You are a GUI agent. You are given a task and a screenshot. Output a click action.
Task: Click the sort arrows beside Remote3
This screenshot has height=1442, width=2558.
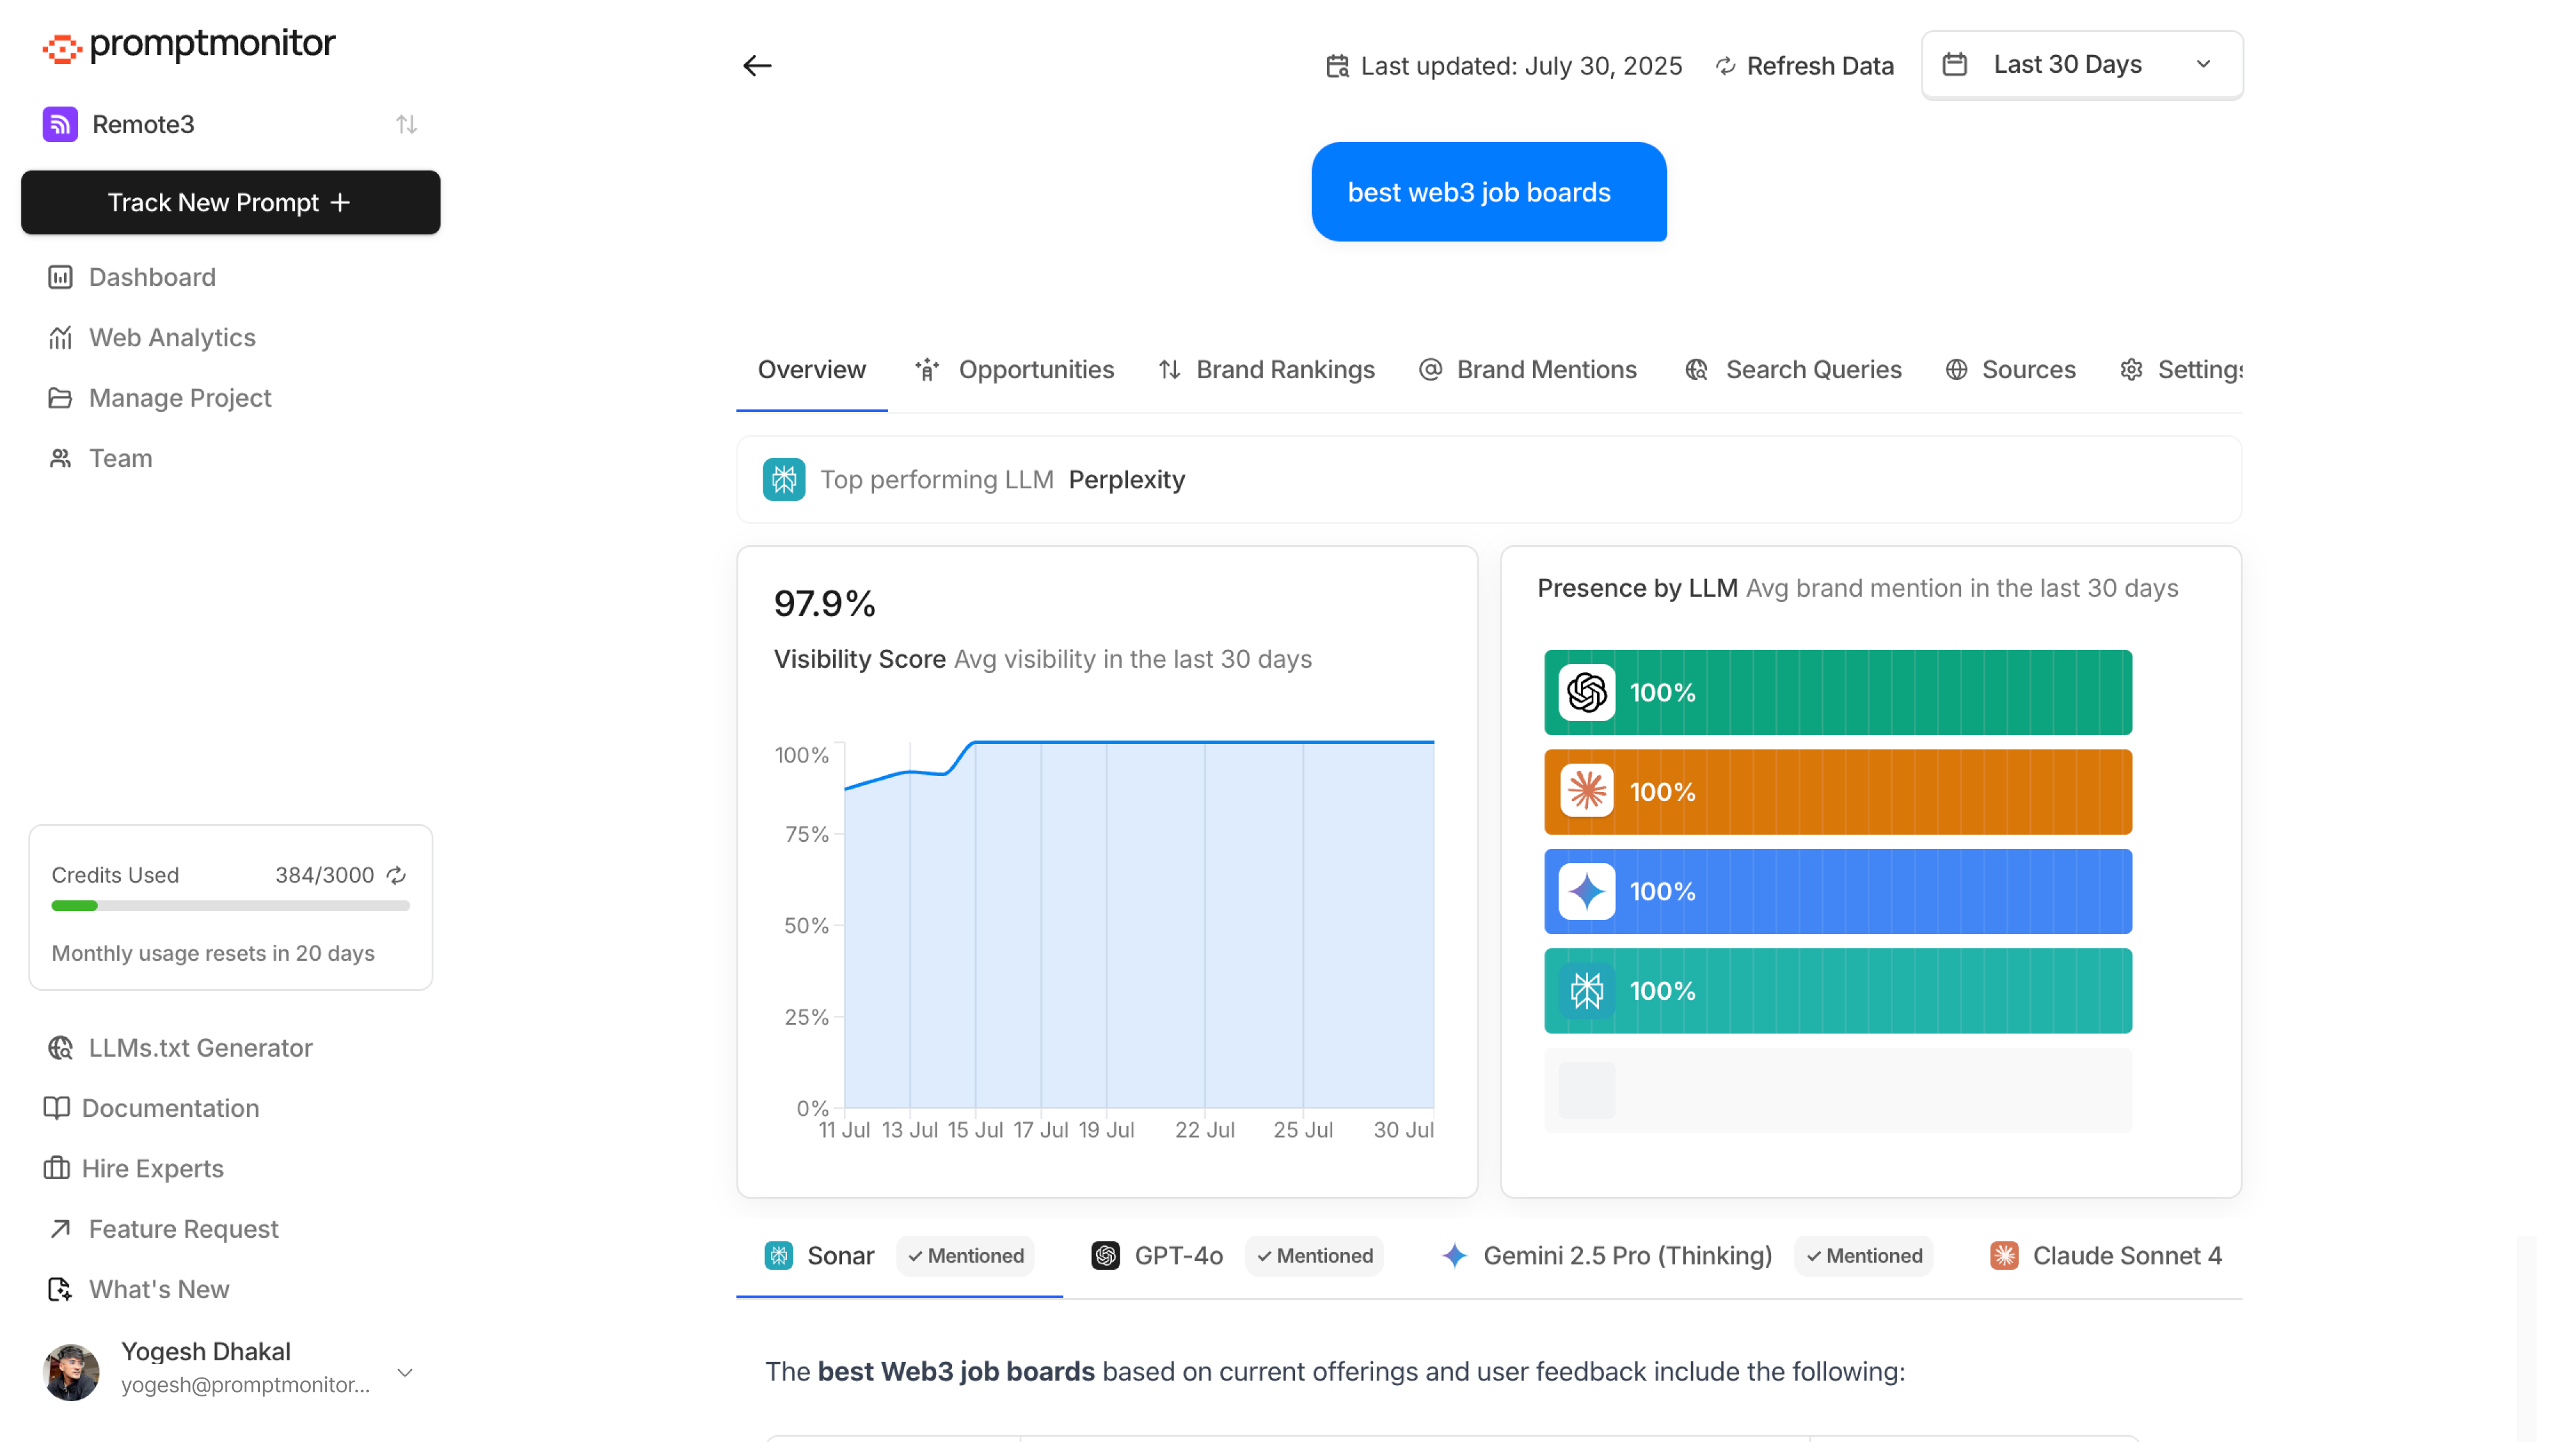coord(407,124)
